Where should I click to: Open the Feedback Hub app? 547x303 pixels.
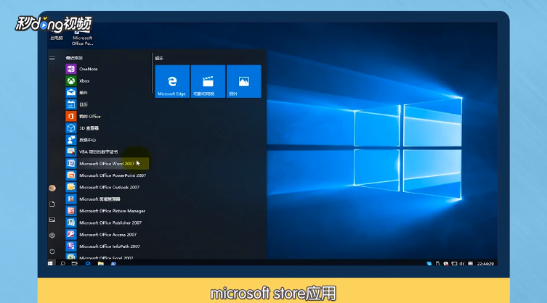coord(107,140)
